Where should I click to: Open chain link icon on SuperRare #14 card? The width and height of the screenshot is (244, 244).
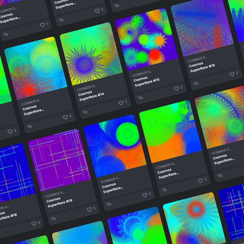(85, 112)
